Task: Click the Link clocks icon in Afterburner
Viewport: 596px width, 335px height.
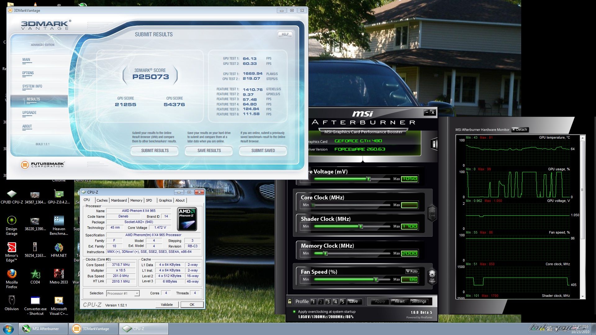Action: (432, 213)
